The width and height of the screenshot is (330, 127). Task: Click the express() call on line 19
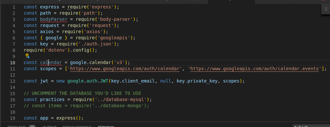click(x=69, y=118)
